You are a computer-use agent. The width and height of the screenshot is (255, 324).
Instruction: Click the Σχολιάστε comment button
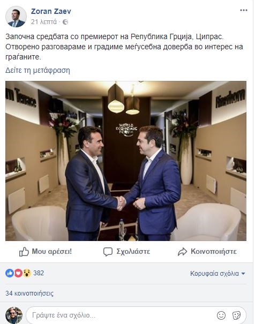(x=126, y=252)
